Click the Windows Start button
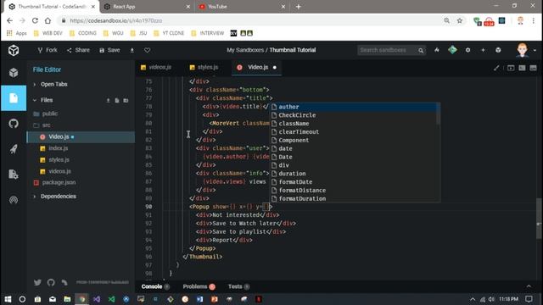Viewport: 543px width, 305px height. [8, 299]
